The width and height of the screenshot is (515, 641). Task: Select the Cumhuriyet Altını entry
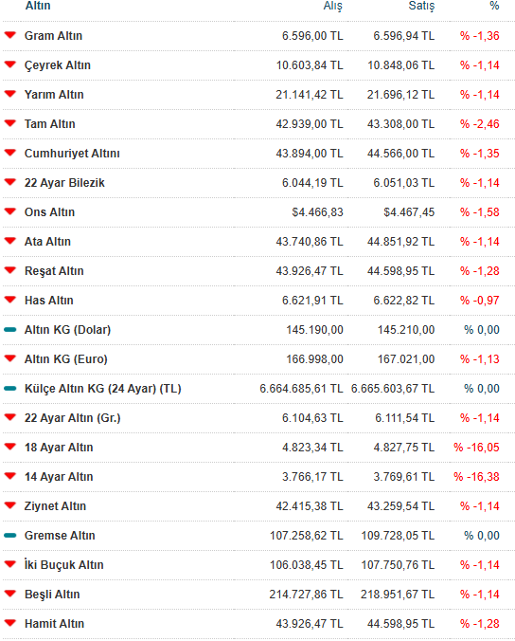tap(72, 154)
